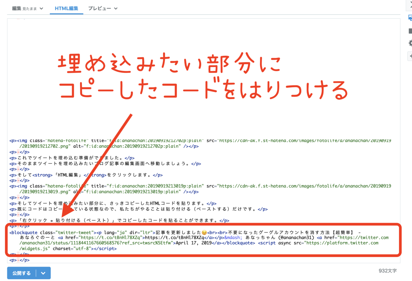Click line さっきコピーしたHTMLコードを貼ります
The image size is (412, 281).
tap(113, 203)
